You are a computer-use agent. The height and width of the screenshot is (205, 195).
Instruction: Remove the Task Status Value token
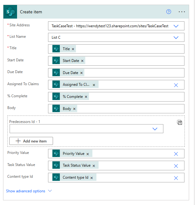click(94, 166)
